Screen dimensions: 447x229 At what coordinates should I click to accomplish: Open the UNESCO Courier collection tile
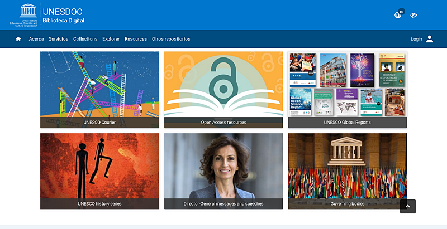(100, 90)
